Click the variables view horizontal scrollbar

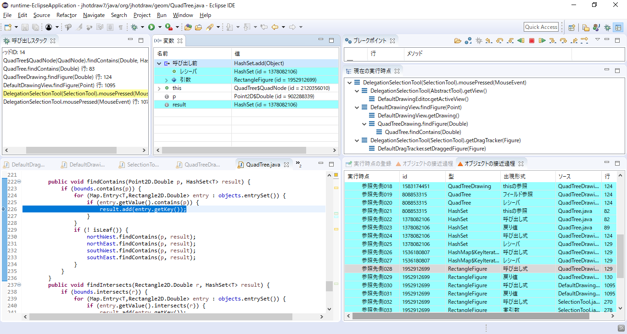(x=234, y=150)
